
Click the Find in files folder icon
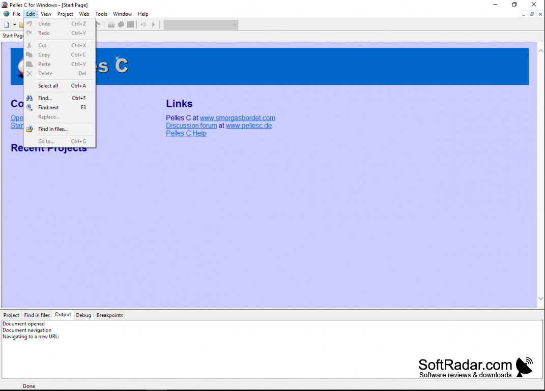(x=30, y=129)
